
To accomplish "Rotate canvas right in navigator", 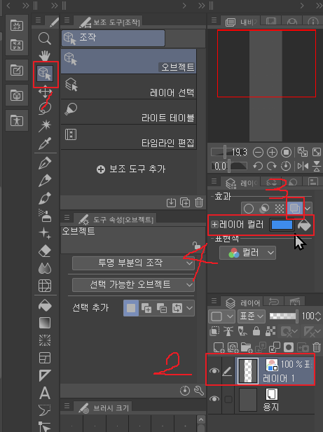I will 272,166.
